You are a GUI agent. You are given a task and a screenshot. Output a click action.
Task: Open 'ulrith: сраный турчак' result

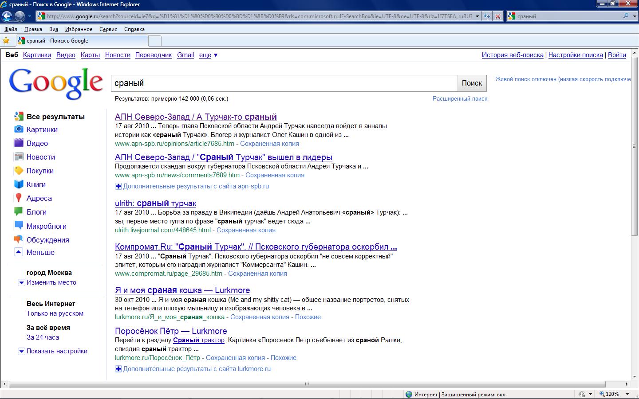(x=155, y=203)
